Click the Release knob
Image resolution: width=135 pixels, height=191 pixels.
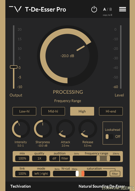point(88,129)
